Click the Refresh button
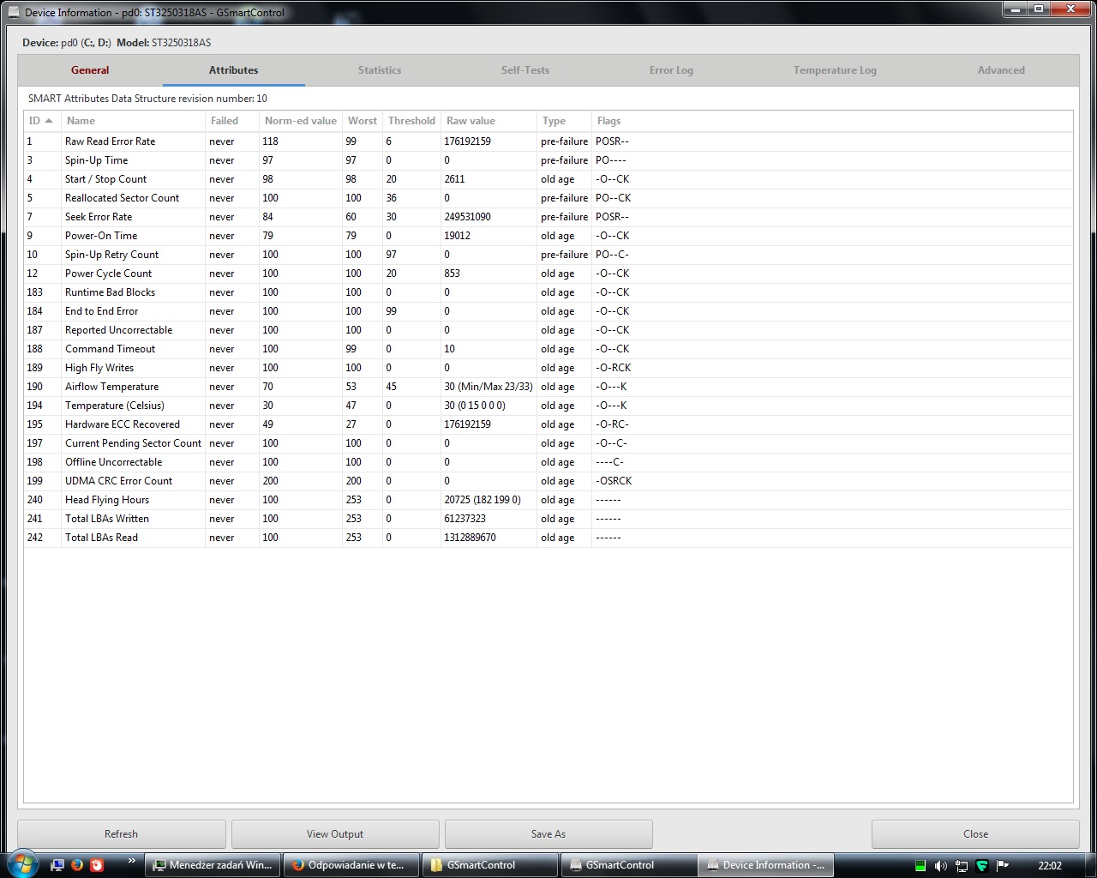 [121, 834]
